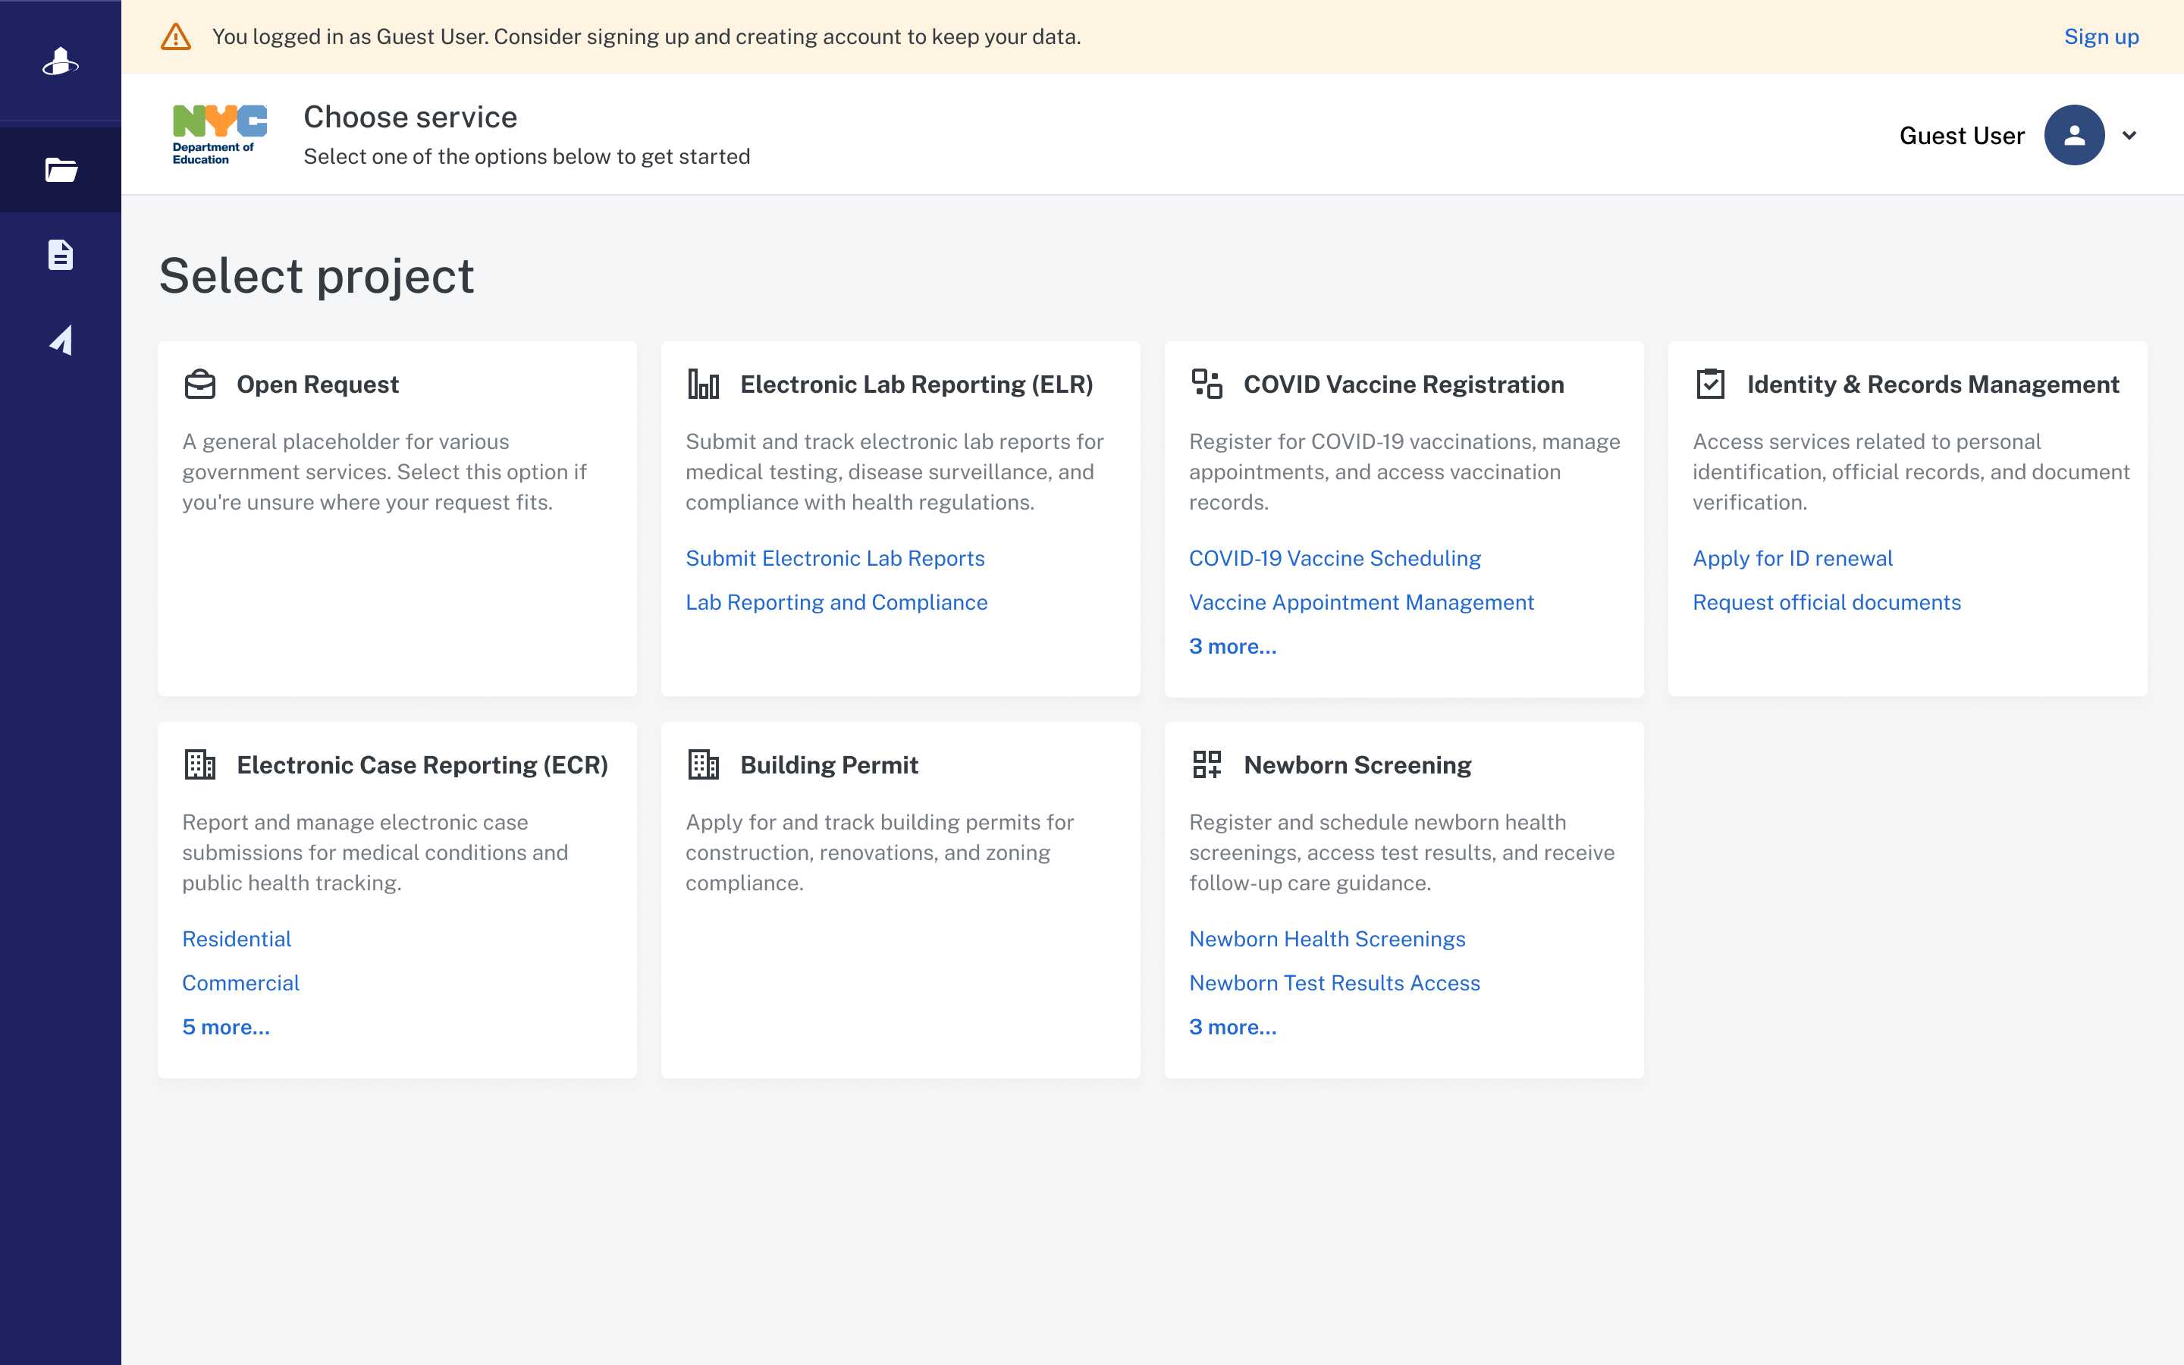Select the Building Permit project card title
Viewport: 2184px width, 1365px height.
click(x=828, y=766)
